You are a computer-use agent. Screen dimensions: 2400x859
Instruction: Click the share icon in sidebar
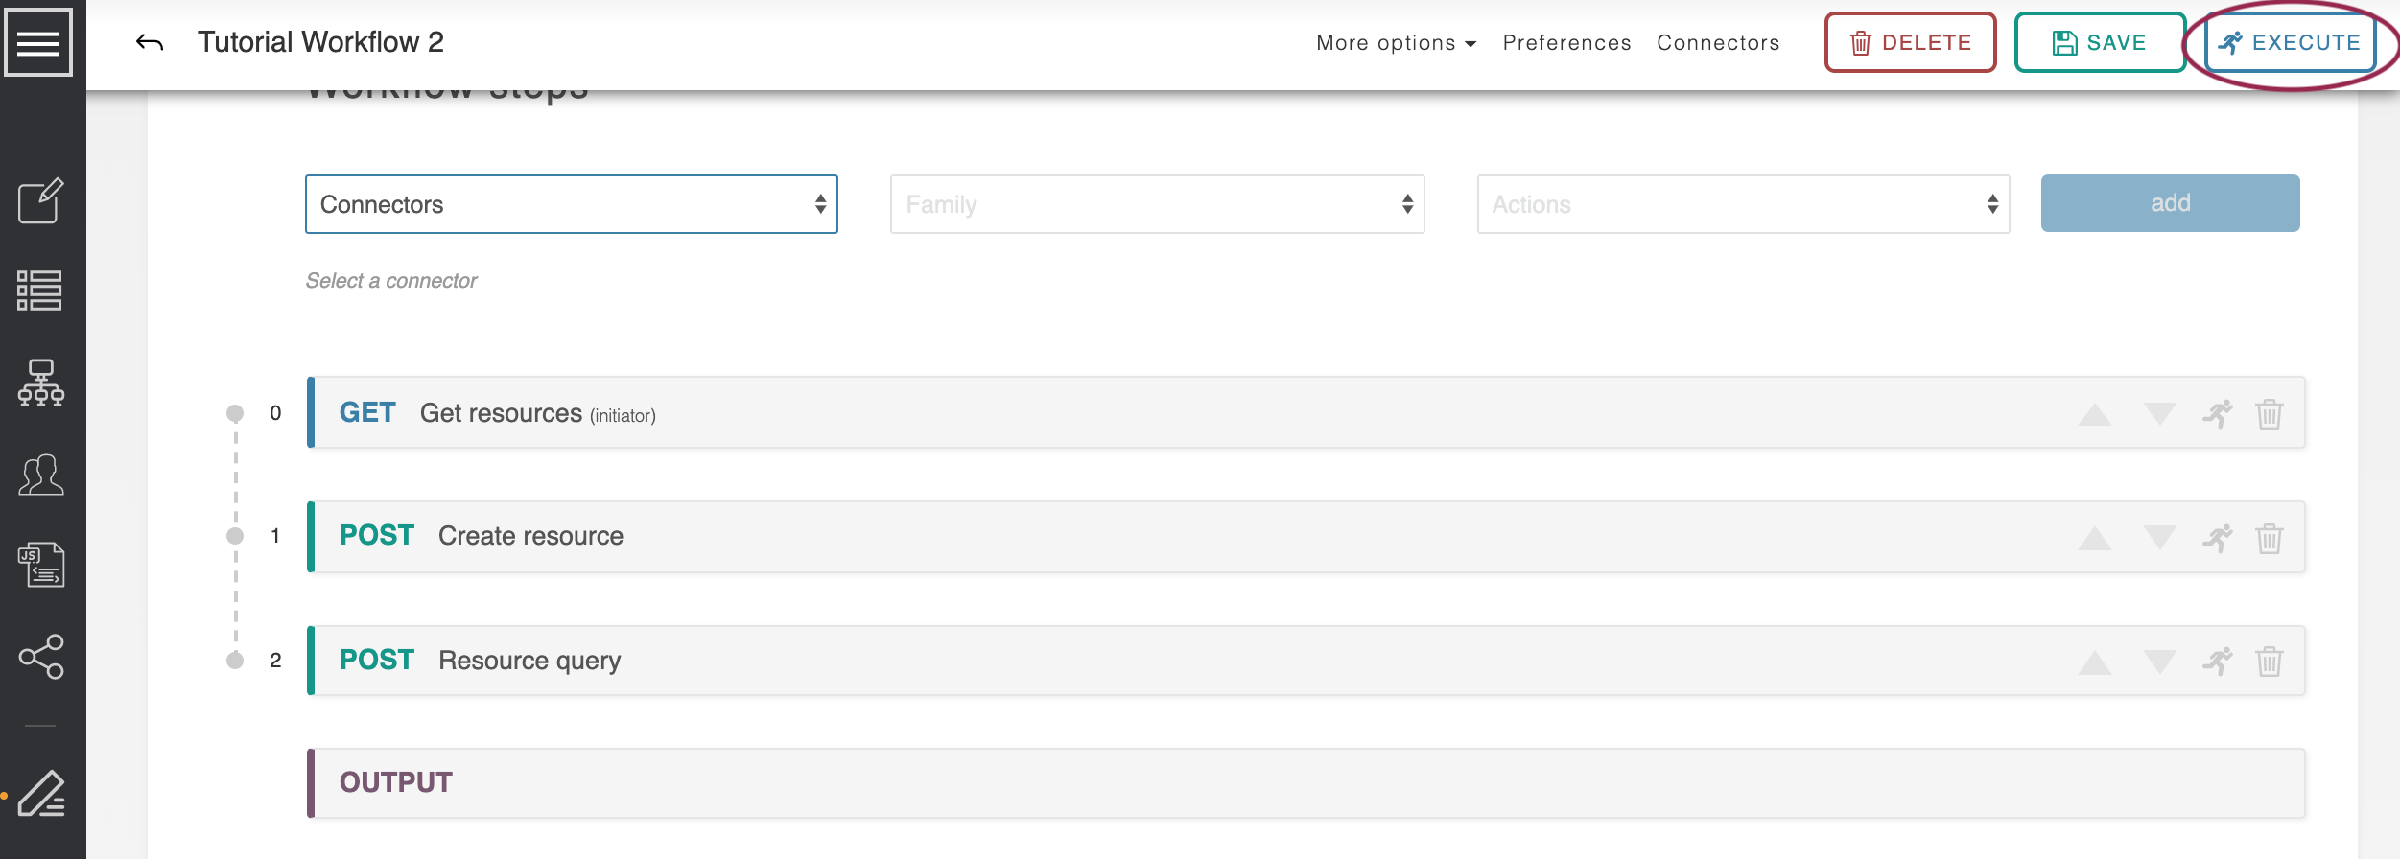(40, 657)
